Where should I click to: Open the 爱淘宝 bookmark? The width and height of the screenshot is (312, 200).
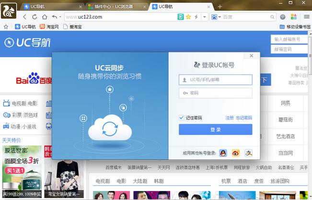click(x=72, y=27)
